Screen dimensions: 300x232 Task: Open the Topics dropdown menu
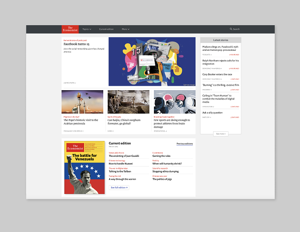pyautogui.click(x=86, y=29)
